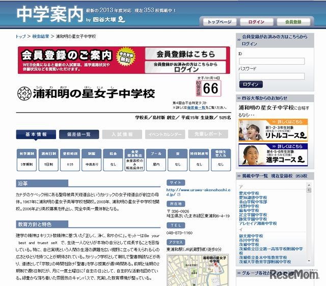Submit the sidebar ログイン button
The image size is (326, 286).
click(x=251, y=84)
